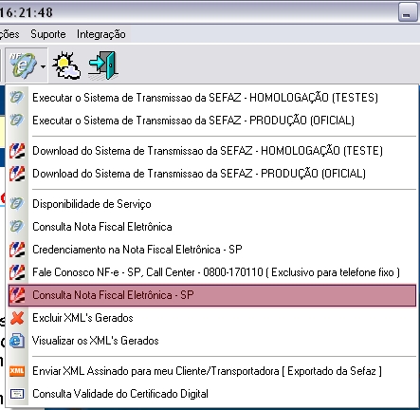Click highlighted Consulta Nota Fiscal Eletrônica - SP
Image resolution: width=420 pixels, height=410 pixels.
[x=212, y=295]
